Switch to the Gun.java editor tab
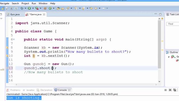Screen dimensions: 179x101 coord(13,14)
